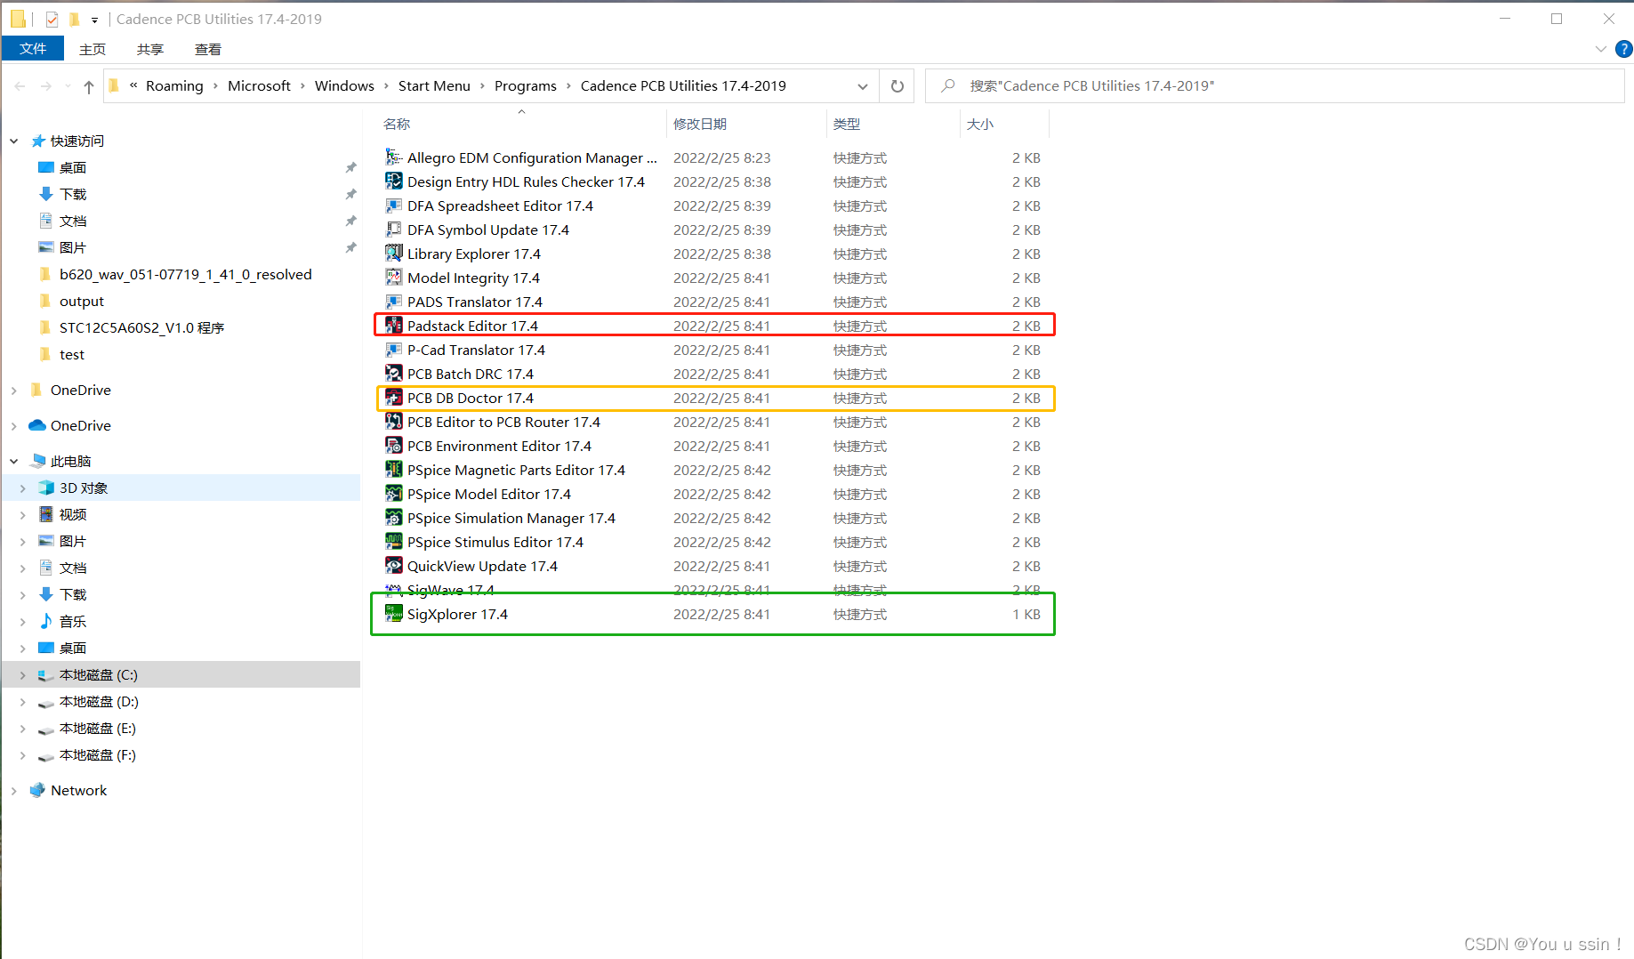
Task: Expand the 本地磁盘 (C:) node
Action: pyautogui.click(x=23, y=674)
